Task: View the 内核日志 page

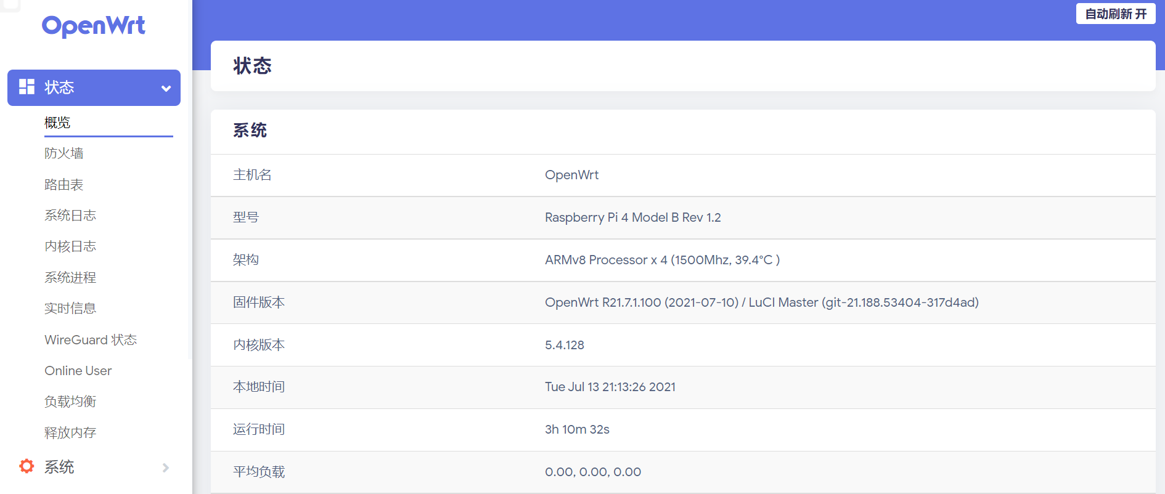Action: [x=70, y=246]
